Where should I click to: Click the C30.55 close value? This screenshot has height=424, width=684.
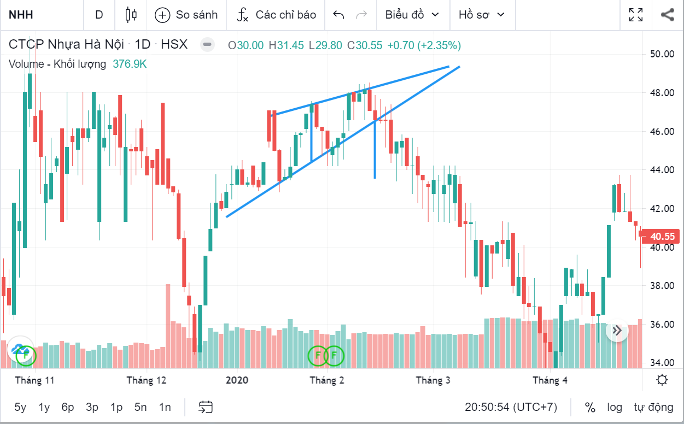365,45
